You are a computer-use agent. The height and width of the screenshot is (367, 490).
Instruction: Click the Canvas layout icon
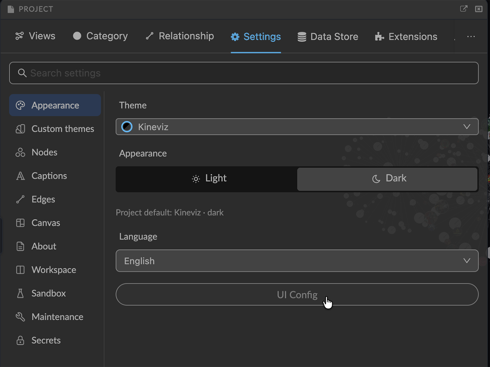point(20,223)
